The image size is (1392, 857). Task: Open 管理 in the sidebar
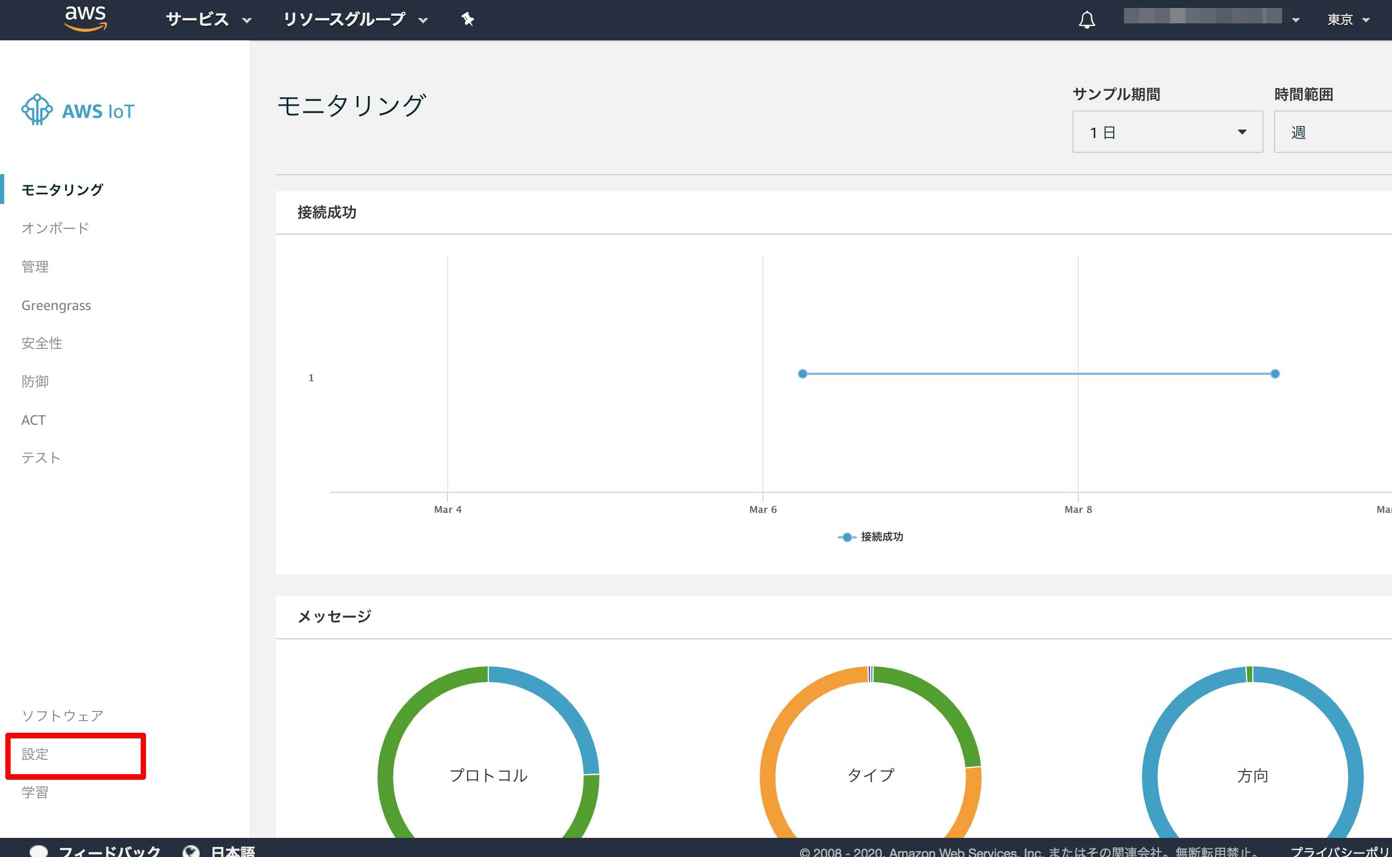click(x=35, y=267)
